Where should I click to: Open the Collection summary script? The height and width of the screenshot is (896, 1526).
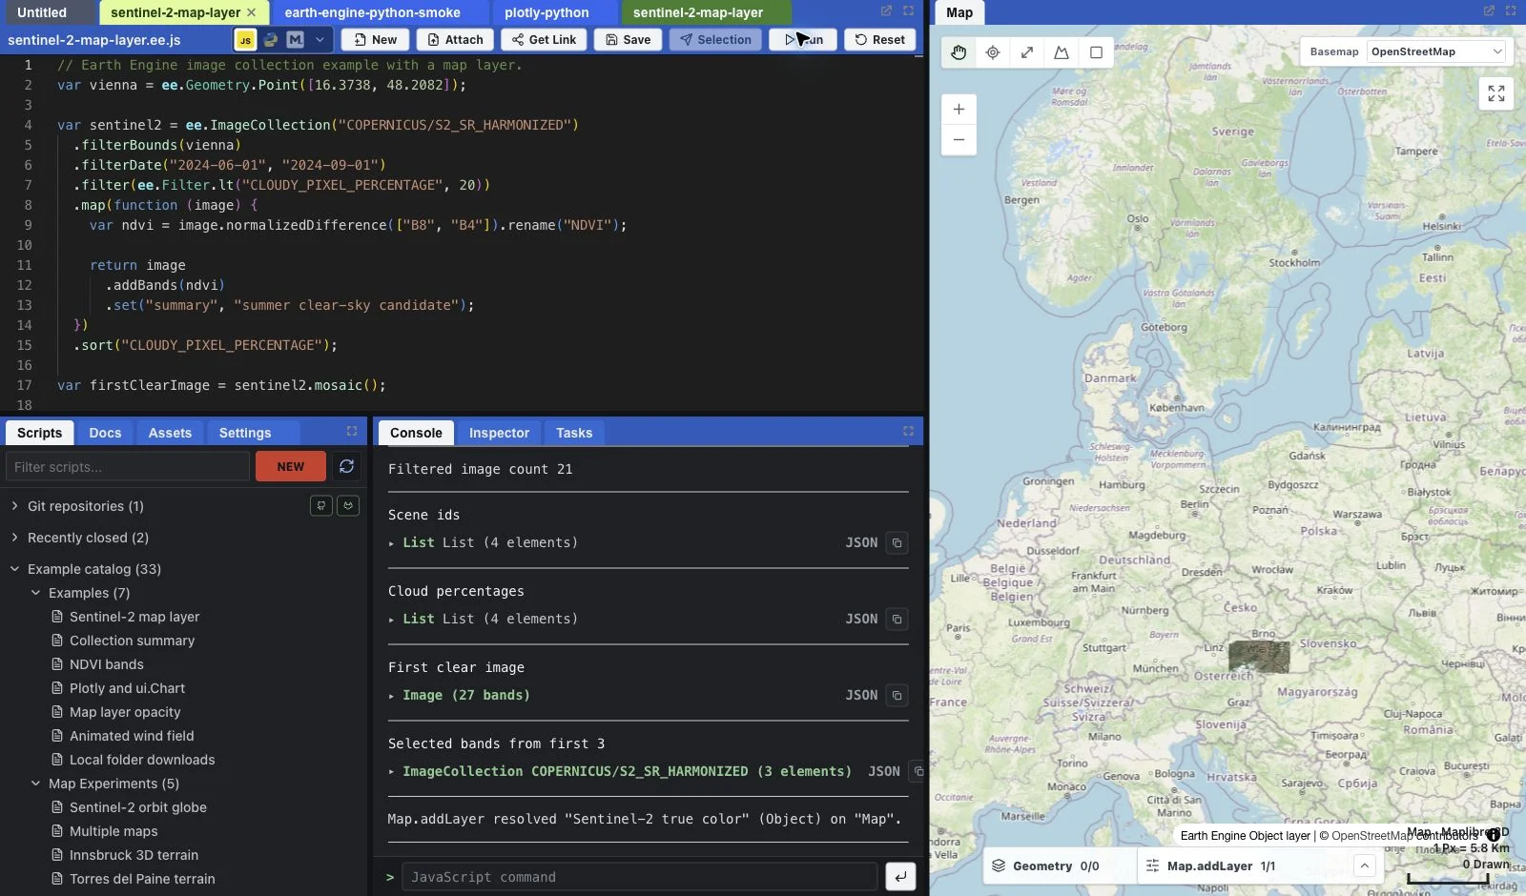click(132, 641)
